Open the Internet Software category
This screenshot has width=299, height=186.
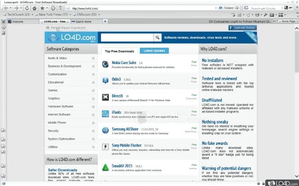71,115
